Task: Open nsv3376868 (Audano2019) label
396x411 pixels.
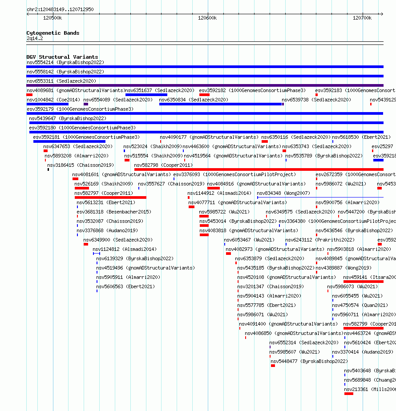Action: click(107, 231)
